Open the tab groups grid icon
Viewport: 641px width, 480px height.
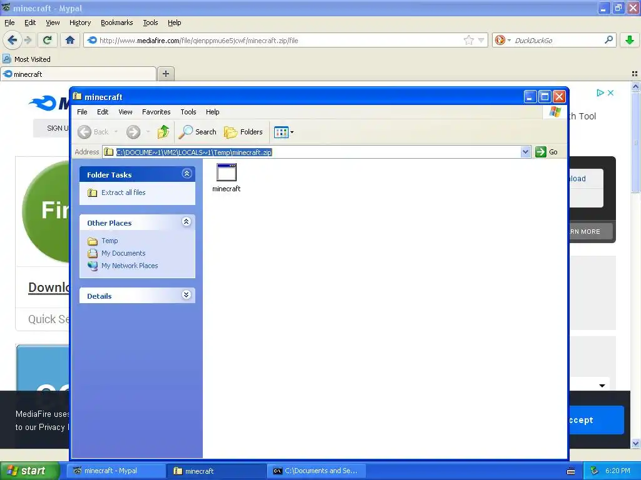point(635,74)
